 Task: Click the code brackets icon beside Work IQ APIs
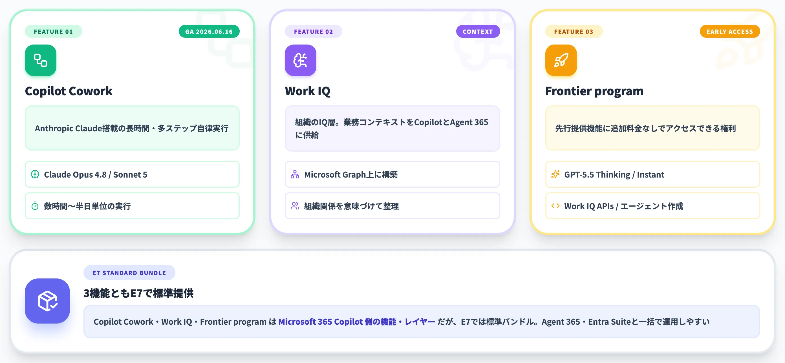[555, 206]
